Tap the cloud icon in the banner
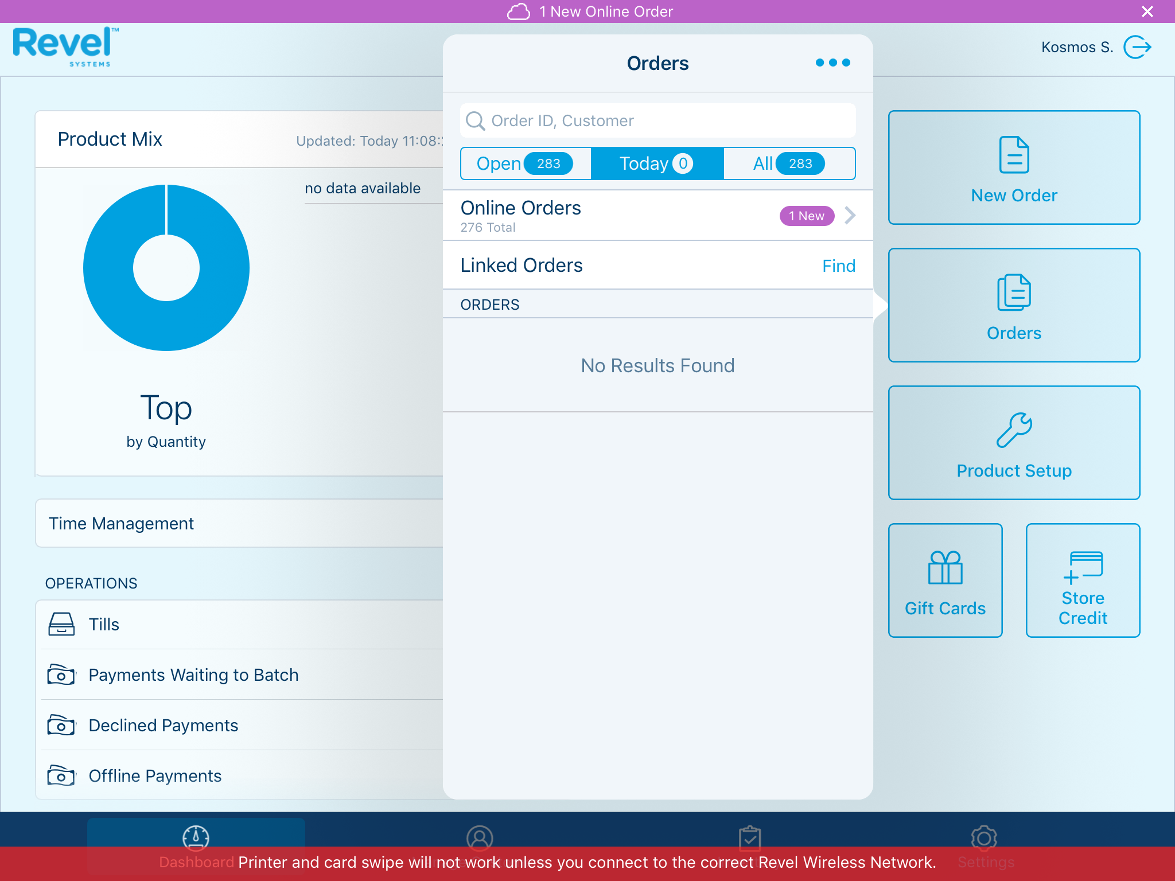The height and width of the screenshot is (881, 1175). point(519,11)
